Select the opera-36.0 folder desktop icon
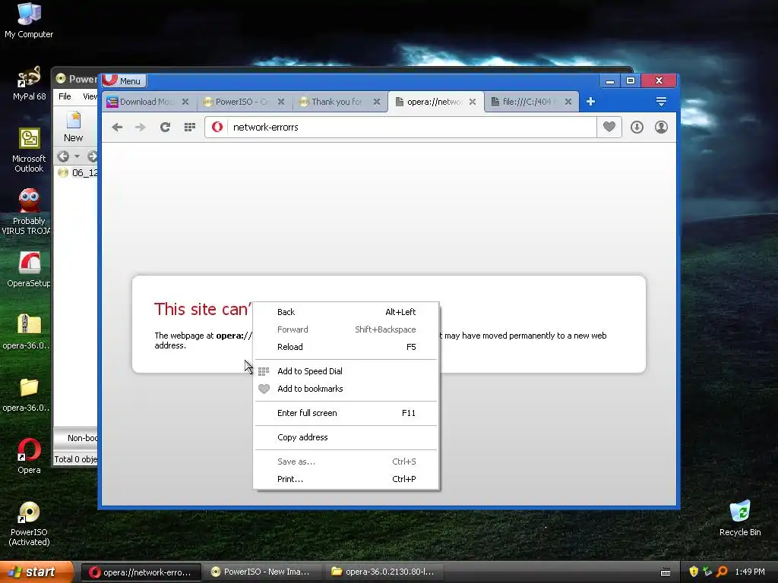The width and height of the screenshot is (778, 583). 27,394
